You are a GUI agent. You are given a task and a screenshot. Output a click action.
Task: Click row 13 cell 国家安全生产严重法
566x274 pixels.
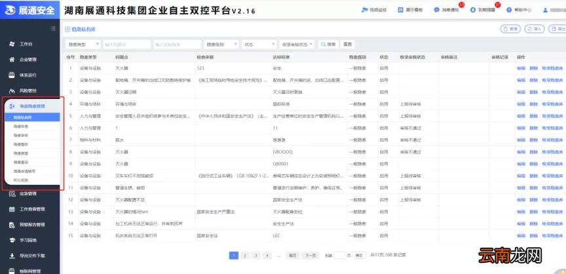tap(216, 212)
